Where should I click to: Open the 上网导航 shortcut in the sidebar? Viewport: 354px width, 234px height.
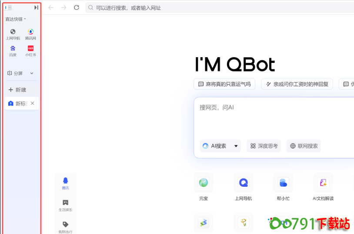[13, 34]
